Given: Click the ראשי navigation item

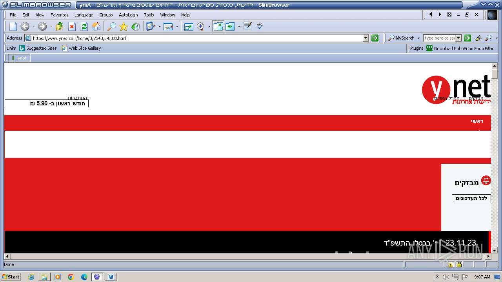Looking at the screenshot, I should point(477,121).
